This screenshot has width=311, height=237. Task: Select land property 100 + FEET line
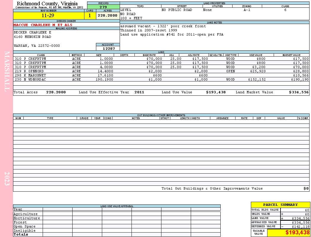(131, 18)
